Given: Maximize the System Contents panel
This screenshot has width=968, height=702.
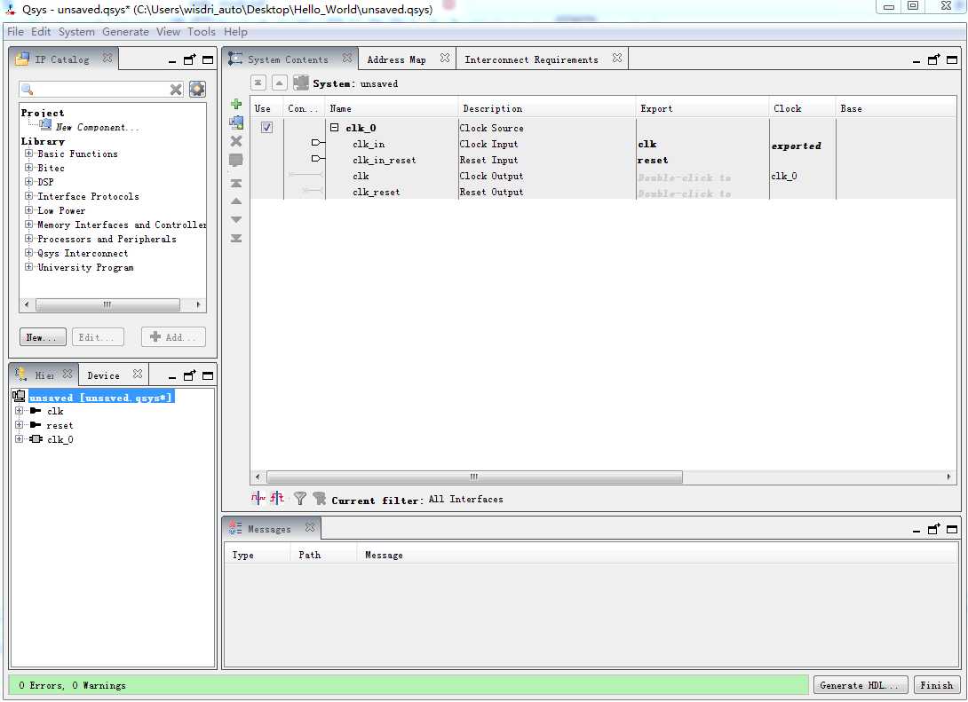Looking at the screenshot, I should click(x=952, y=59).
